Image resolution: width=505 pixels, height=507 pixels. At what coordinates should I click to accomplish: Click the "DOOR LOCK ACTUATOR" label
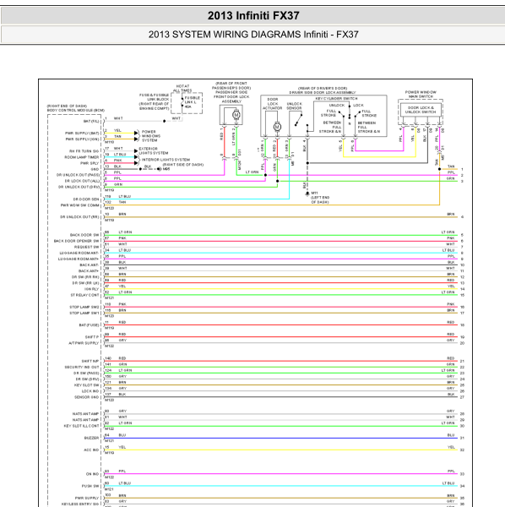[x=273, y=103]
